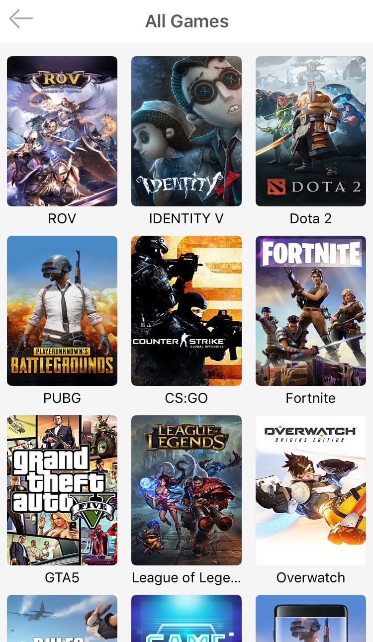This screenshot has width=373, height=642.
Task: Open the Grand Theft Auto V cover
Action: (x=62, y=490)
